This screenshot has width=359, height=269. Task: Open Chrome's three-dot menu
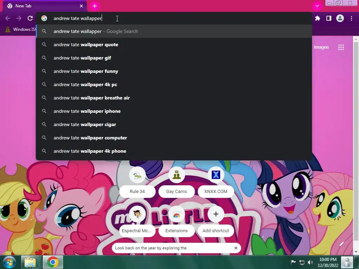pyautogui.click(x=351, y=18)
